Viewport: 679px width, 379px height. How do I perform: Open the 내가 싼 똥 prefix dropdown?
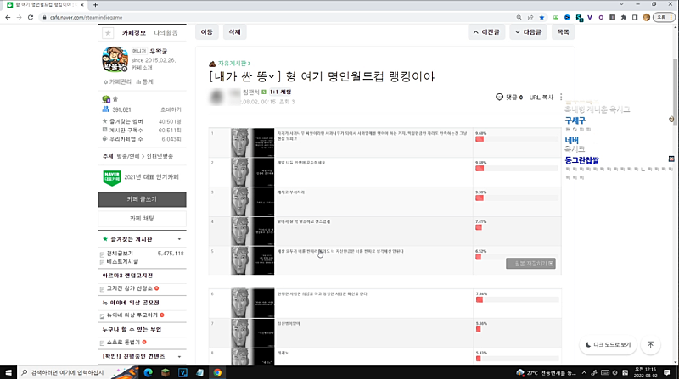244,76
